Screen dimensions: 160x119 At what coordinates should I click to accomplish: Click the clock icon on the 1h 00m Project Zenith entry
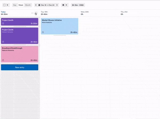[3, 23]
